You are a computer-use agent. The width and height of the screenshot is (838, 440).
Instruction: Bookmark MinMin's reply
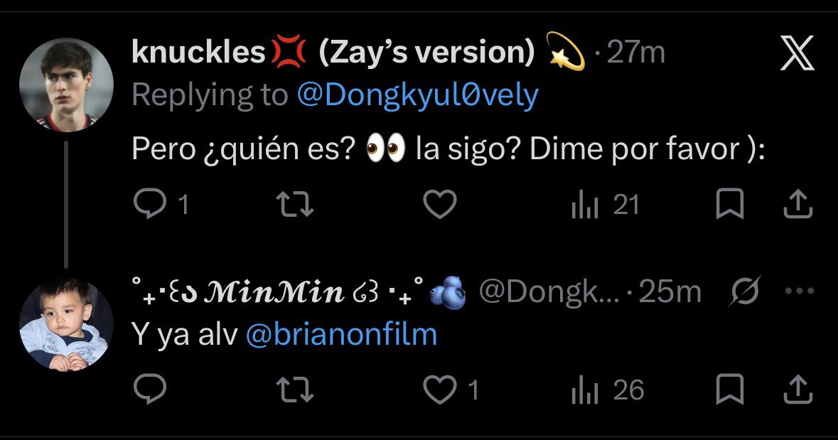pos(729,389)
